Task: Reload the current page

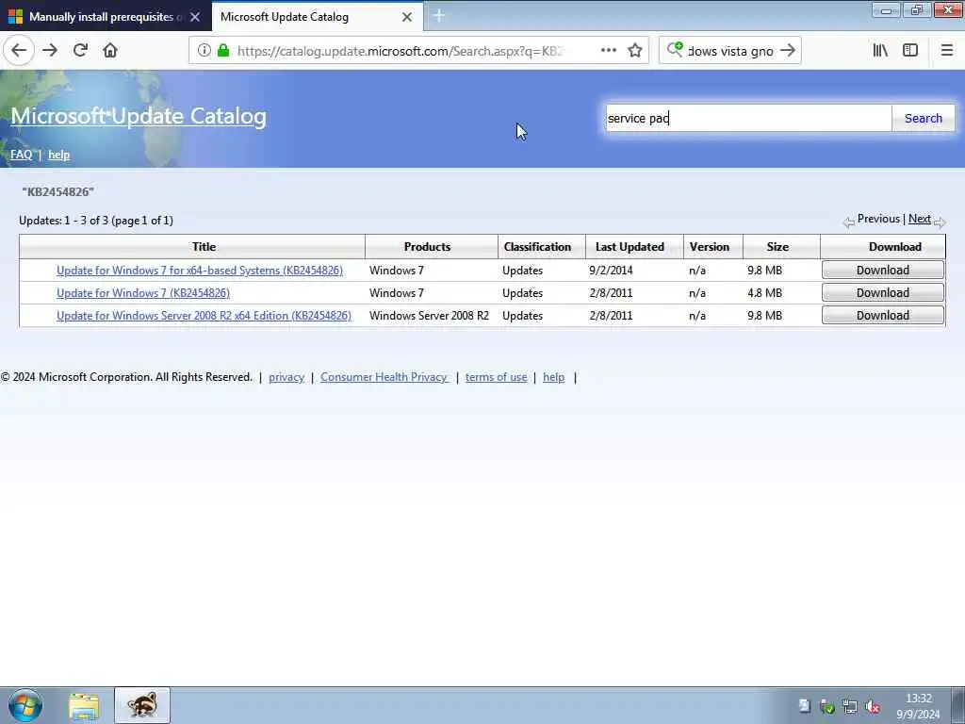Action: [x=80, y=51]
